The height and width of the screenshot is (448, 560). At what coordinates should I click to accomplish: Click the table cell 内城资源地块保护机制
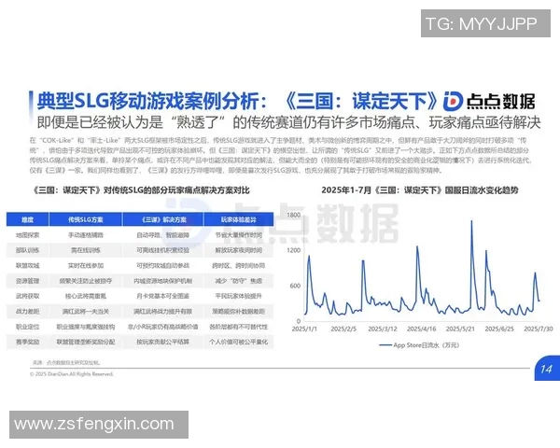tap(162, 281)
